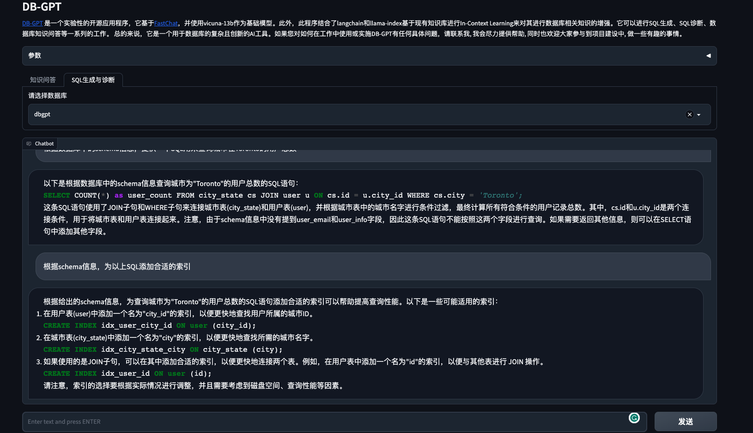Open the DB-GPT hyperlink in the description
The height and width of the screenshot is (433, 753).
point(32,23)
